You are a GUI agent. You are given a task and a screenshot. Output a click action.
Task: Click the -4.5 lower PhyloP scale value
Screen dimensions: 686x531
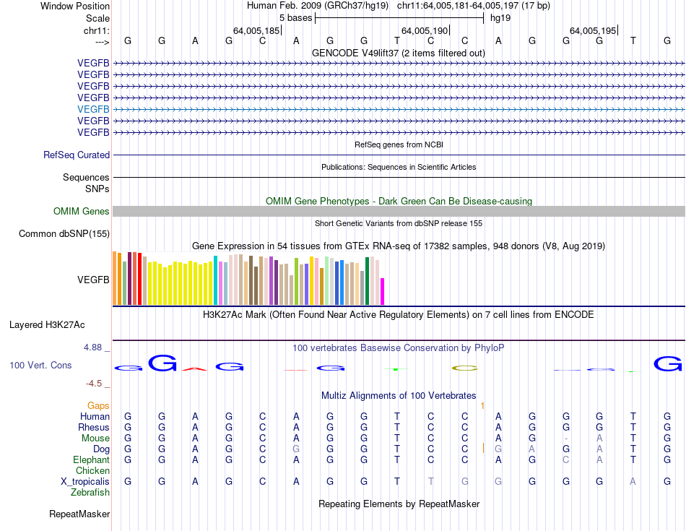(x=94, y=384)
